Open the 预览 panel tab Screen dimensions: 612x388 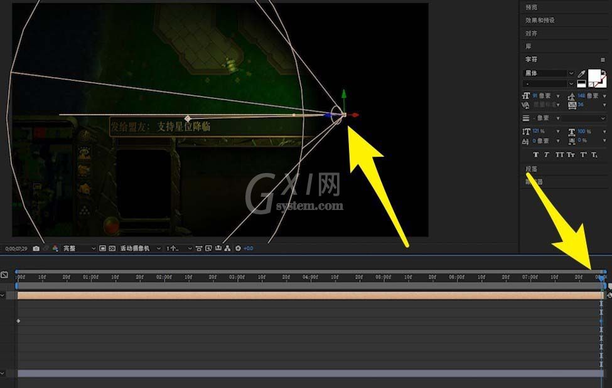[x=531, y=7]
